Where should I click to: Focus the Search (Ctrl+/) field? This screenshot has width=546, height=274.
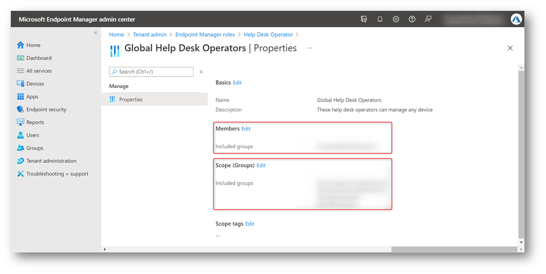coord(151,72)
